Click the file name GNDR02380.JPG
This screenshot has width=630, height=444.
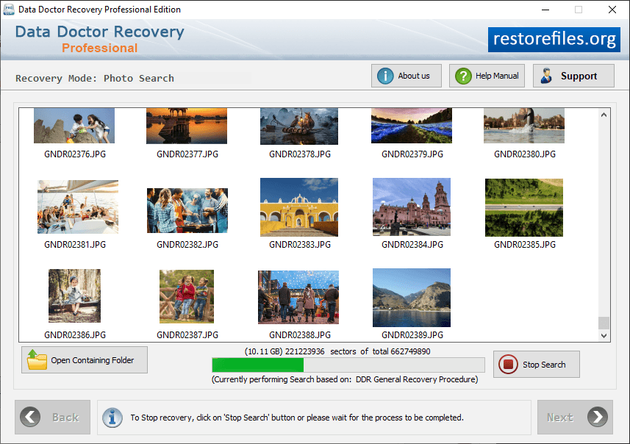point(525,154)
